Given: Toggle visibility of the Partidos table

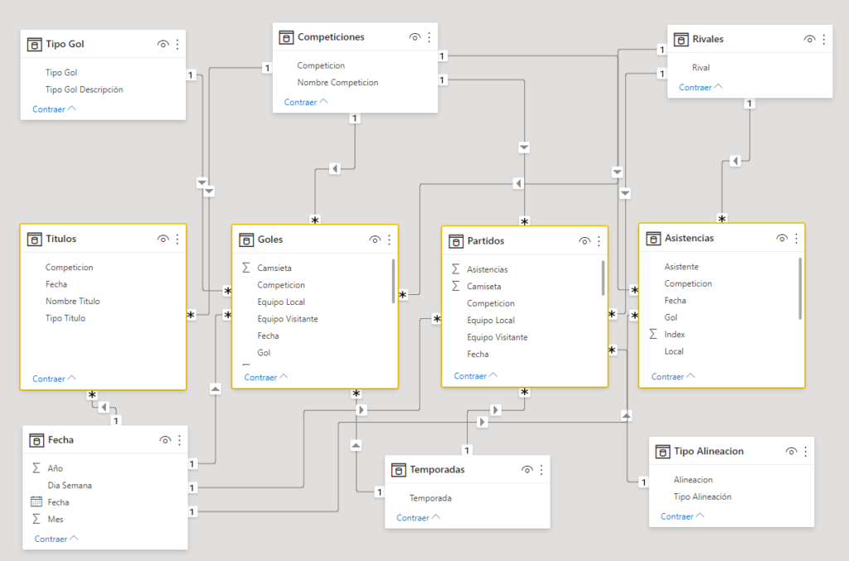Looking at the screenshot, I should tap(585, 241).
